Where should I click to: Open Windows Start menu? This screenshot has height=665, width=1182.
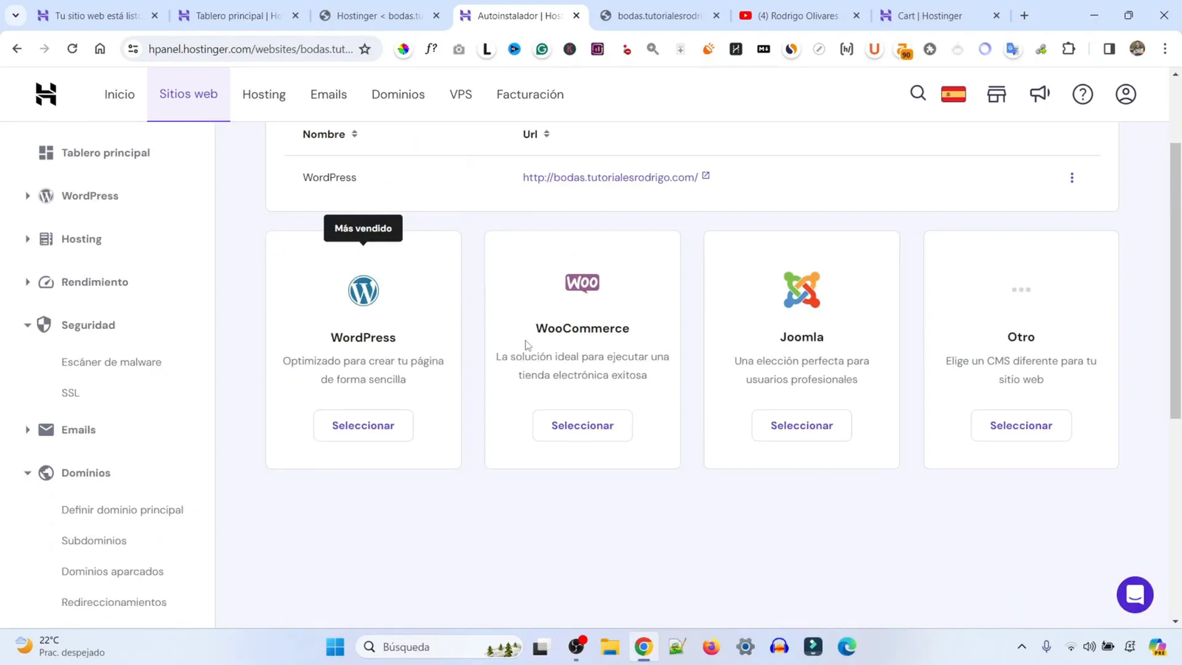coord(335,647)
